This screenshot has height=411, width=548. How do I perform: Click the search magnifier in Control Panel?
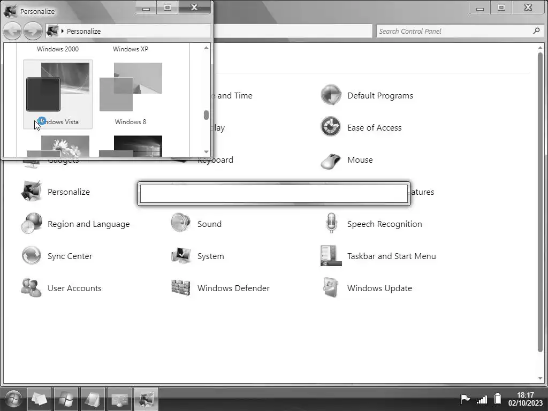click(x=536, y=31)
